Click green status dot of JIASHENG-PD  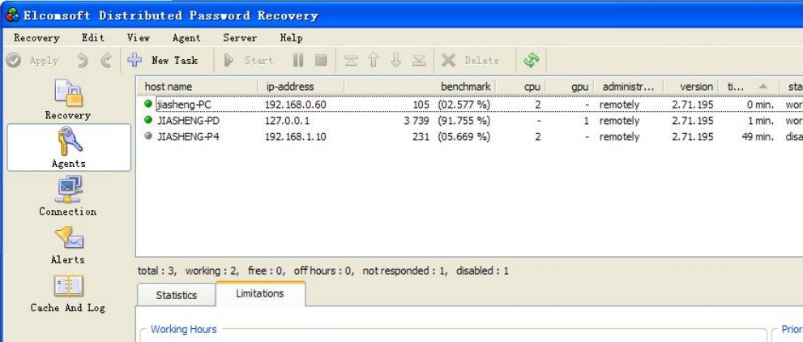148,120
